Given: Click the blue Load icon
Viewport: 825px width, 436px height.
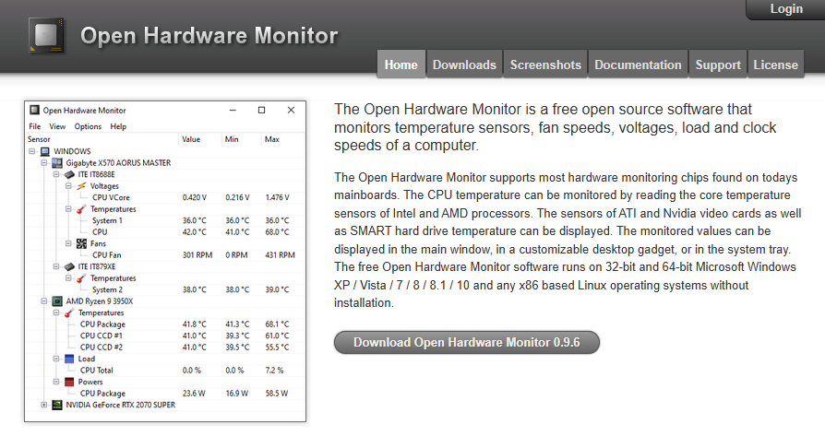Looking at the screenshot, I should pyautogui.click(x=69, y=359).
